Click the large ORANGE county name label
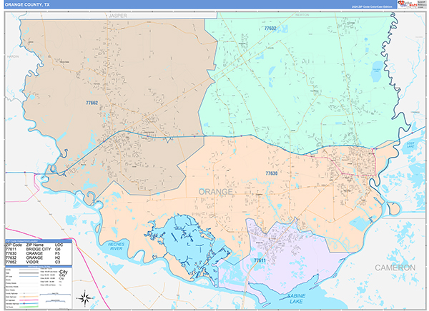The height and width of the screenshot is (311, 429). (216, 192)
